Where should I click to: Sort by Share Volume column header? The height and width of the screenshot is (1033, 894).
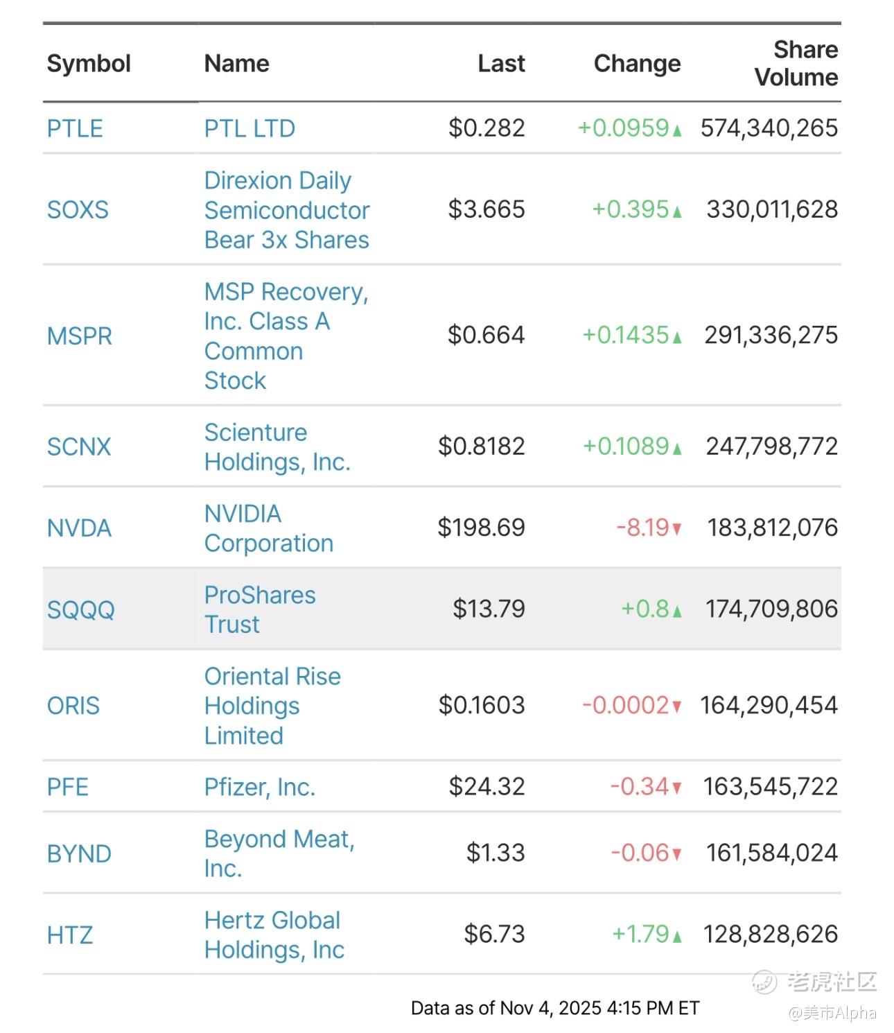point(796,64)
